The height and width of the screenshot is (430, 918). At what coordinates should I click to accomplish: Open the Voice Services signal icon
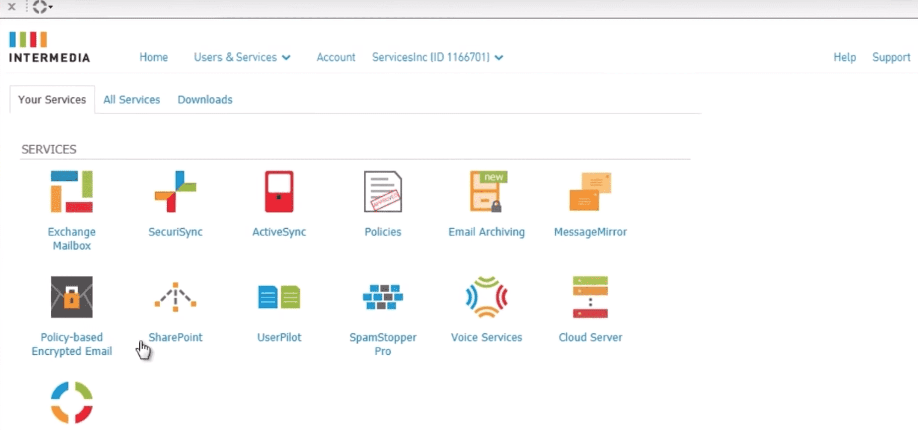pyautogui.click(x=487, y=297)
